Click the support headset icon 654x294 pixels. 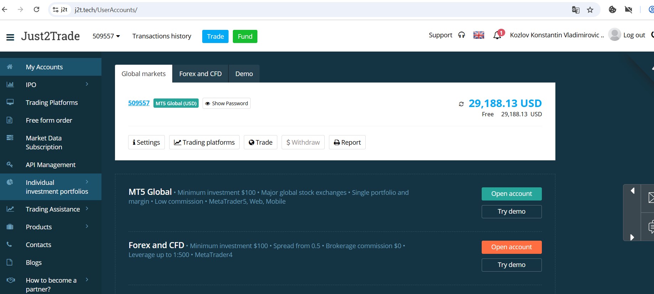461,35
